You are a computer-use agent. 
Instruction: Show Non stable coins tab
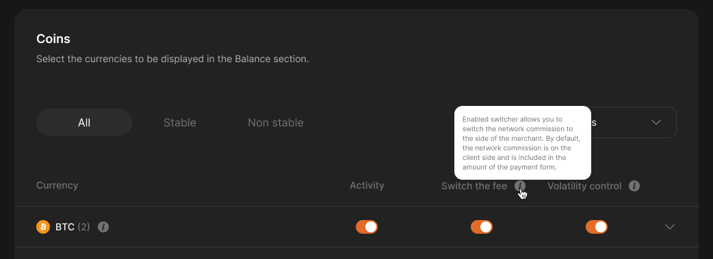pos(276,122)
